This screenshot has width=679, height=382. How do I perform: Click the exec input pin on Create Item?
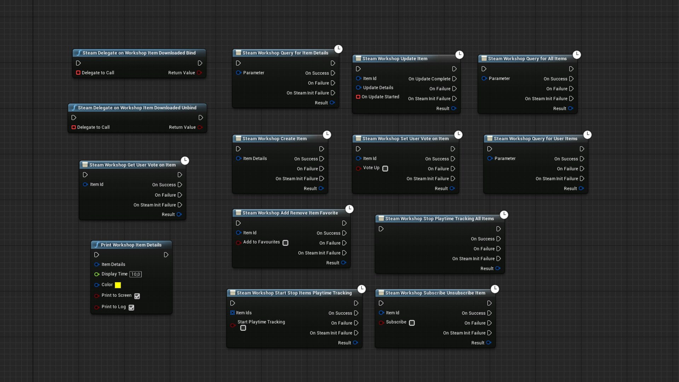238,149
